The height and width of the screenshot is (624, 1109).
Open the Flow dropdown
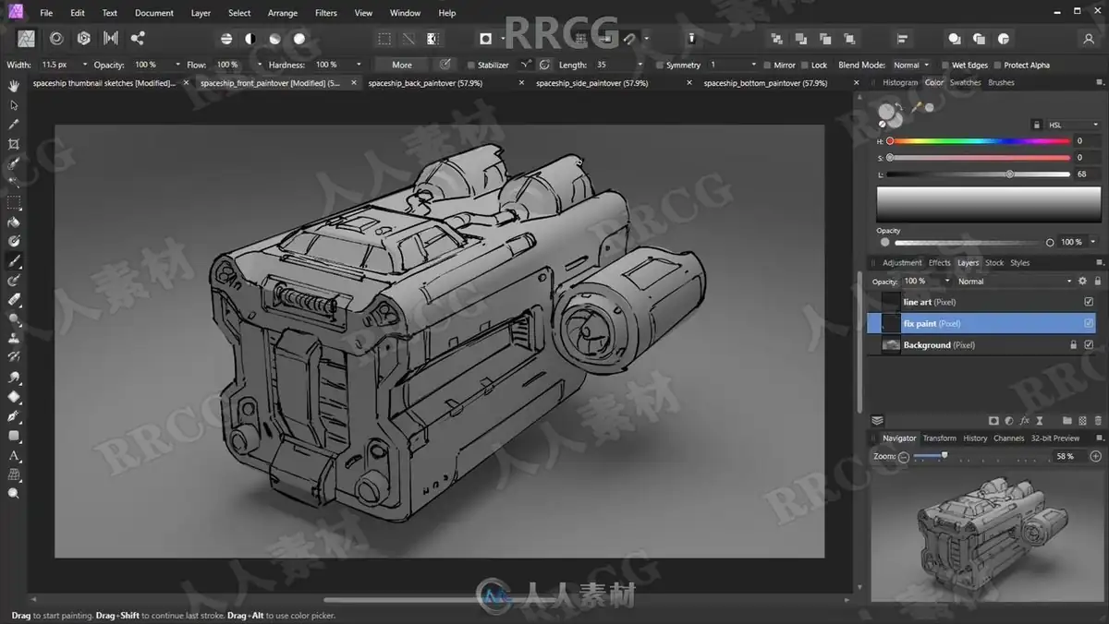(x=259, y=66)
